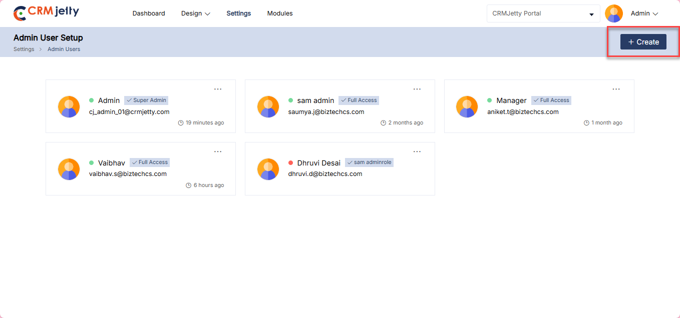
Task: Open three-dot menu on sam admin card
Action: pos(417,89)
